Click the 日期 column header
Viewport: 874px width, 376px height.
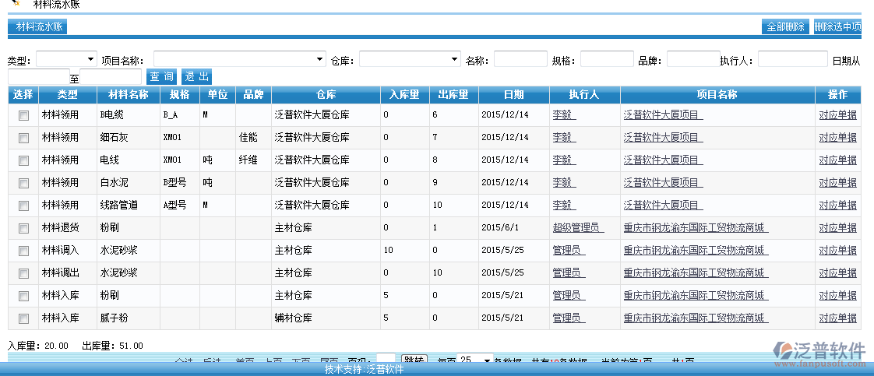point(513,95)
